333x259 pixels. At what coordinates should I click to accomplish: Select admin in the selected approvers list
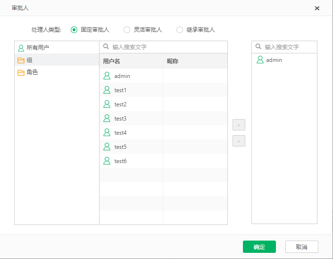274,60
